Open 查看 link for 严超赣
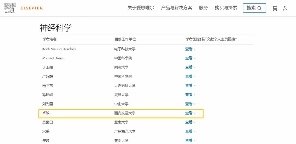 pos(189,76)
